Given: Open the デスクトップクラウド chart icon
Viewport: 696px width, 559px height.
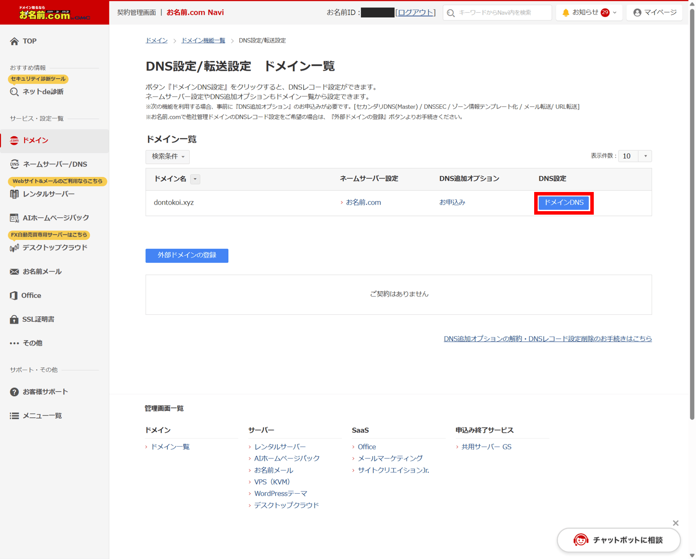Looking at the screenshot, I should pyautogui.click(x=14, y=248).
